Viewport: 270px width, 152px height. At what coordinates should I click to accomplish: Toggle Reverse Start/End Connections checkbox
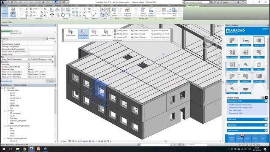tap(28, 49)
